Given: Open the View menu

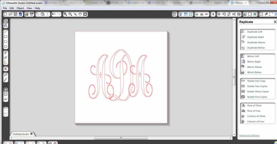Looking at the screenshot, I should click(29, 8).
